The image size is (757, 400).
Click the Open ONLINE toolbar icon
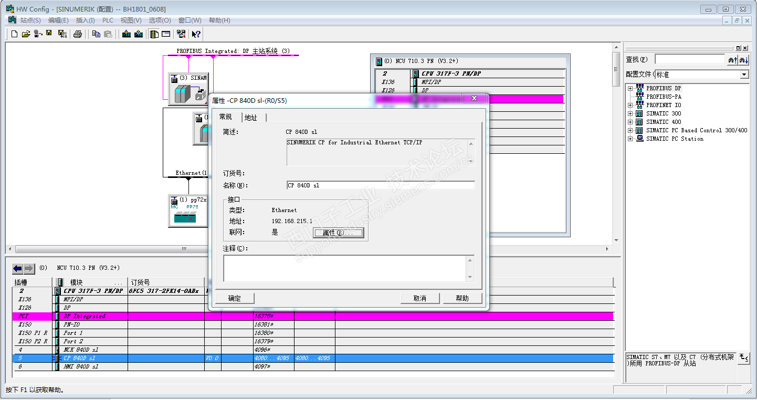click(38, 34)
